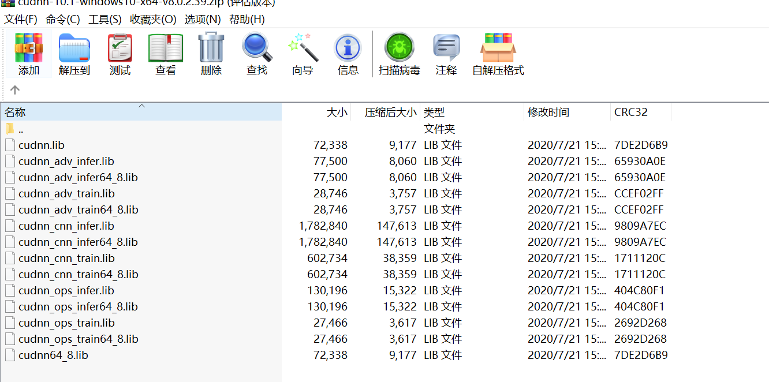Viewport: 769px width, 382px height.
Task: Sort by Modified (修改时间) column header
Action: [567, 113]
